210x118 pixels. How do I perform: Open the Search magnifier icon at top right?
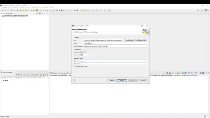click(x=198, y=10)
